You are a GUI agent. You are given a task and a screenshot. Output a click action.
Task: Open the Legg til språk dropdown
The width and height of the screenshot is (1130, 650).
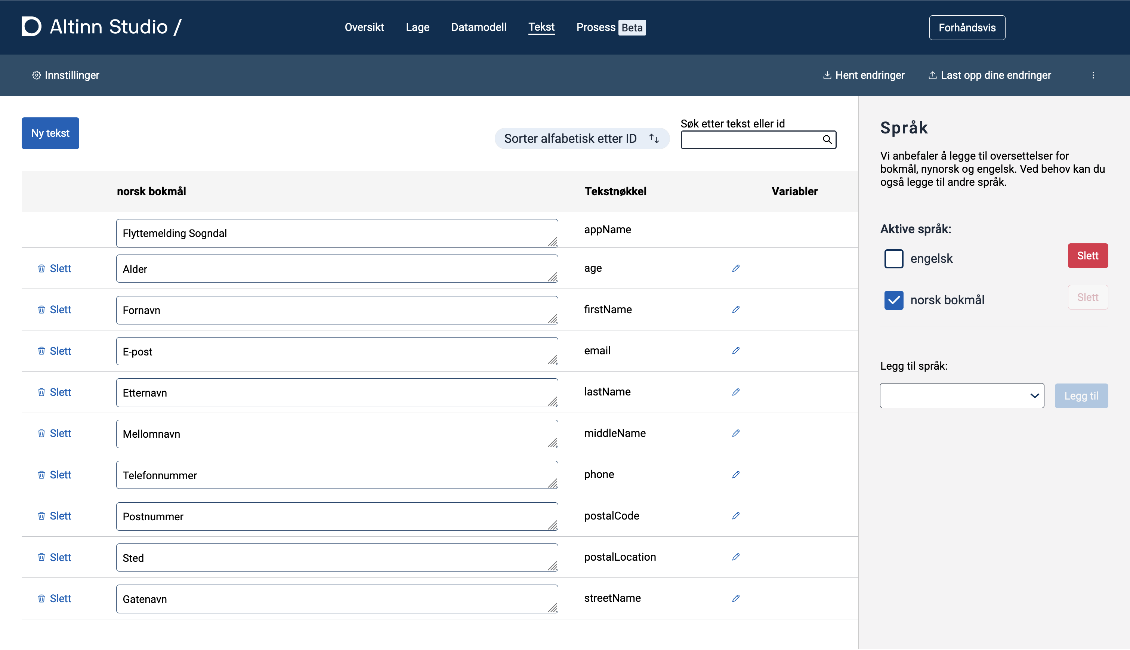pos(961,395)
